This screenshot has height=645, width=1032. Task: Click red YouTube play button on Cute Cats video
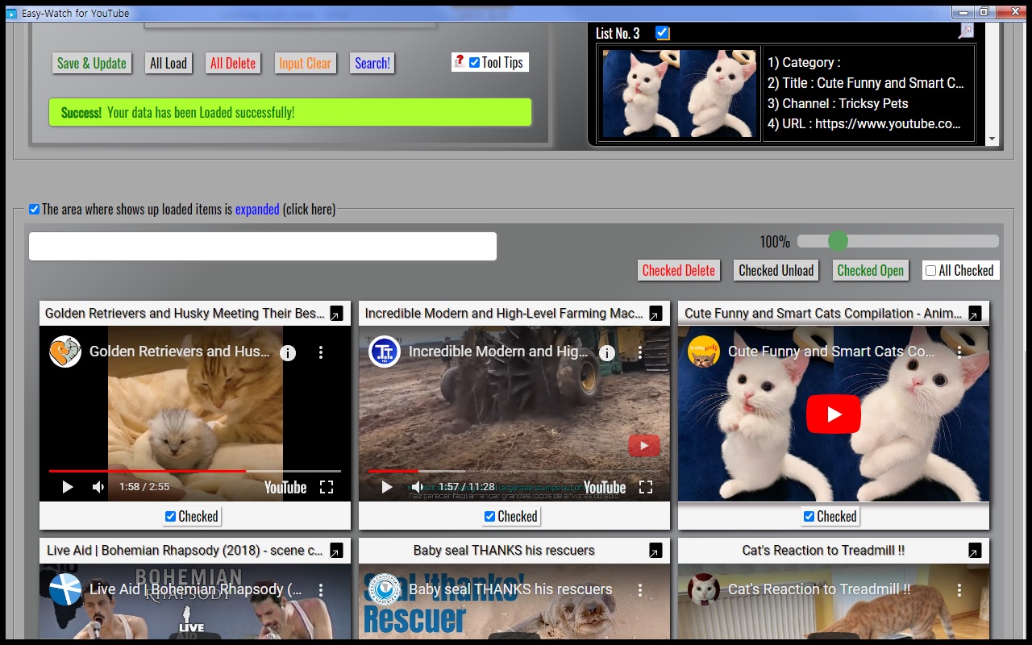point(834,414)
